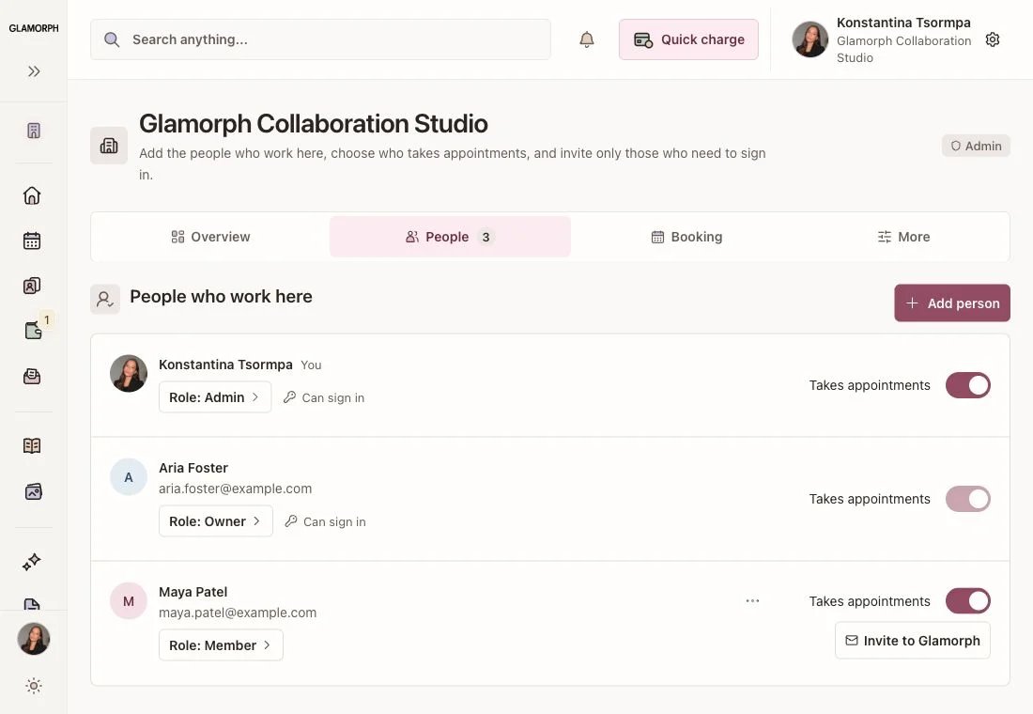Toggle Takes appointments for Aria Foster
The width and height of the screenshot is (1033, 714).
pyautogui.click(x=968, y=499)
